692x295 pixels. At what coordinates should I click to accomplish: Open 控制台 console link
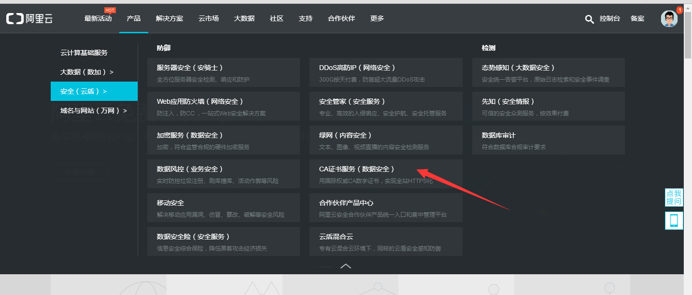(x=610, y=18)
